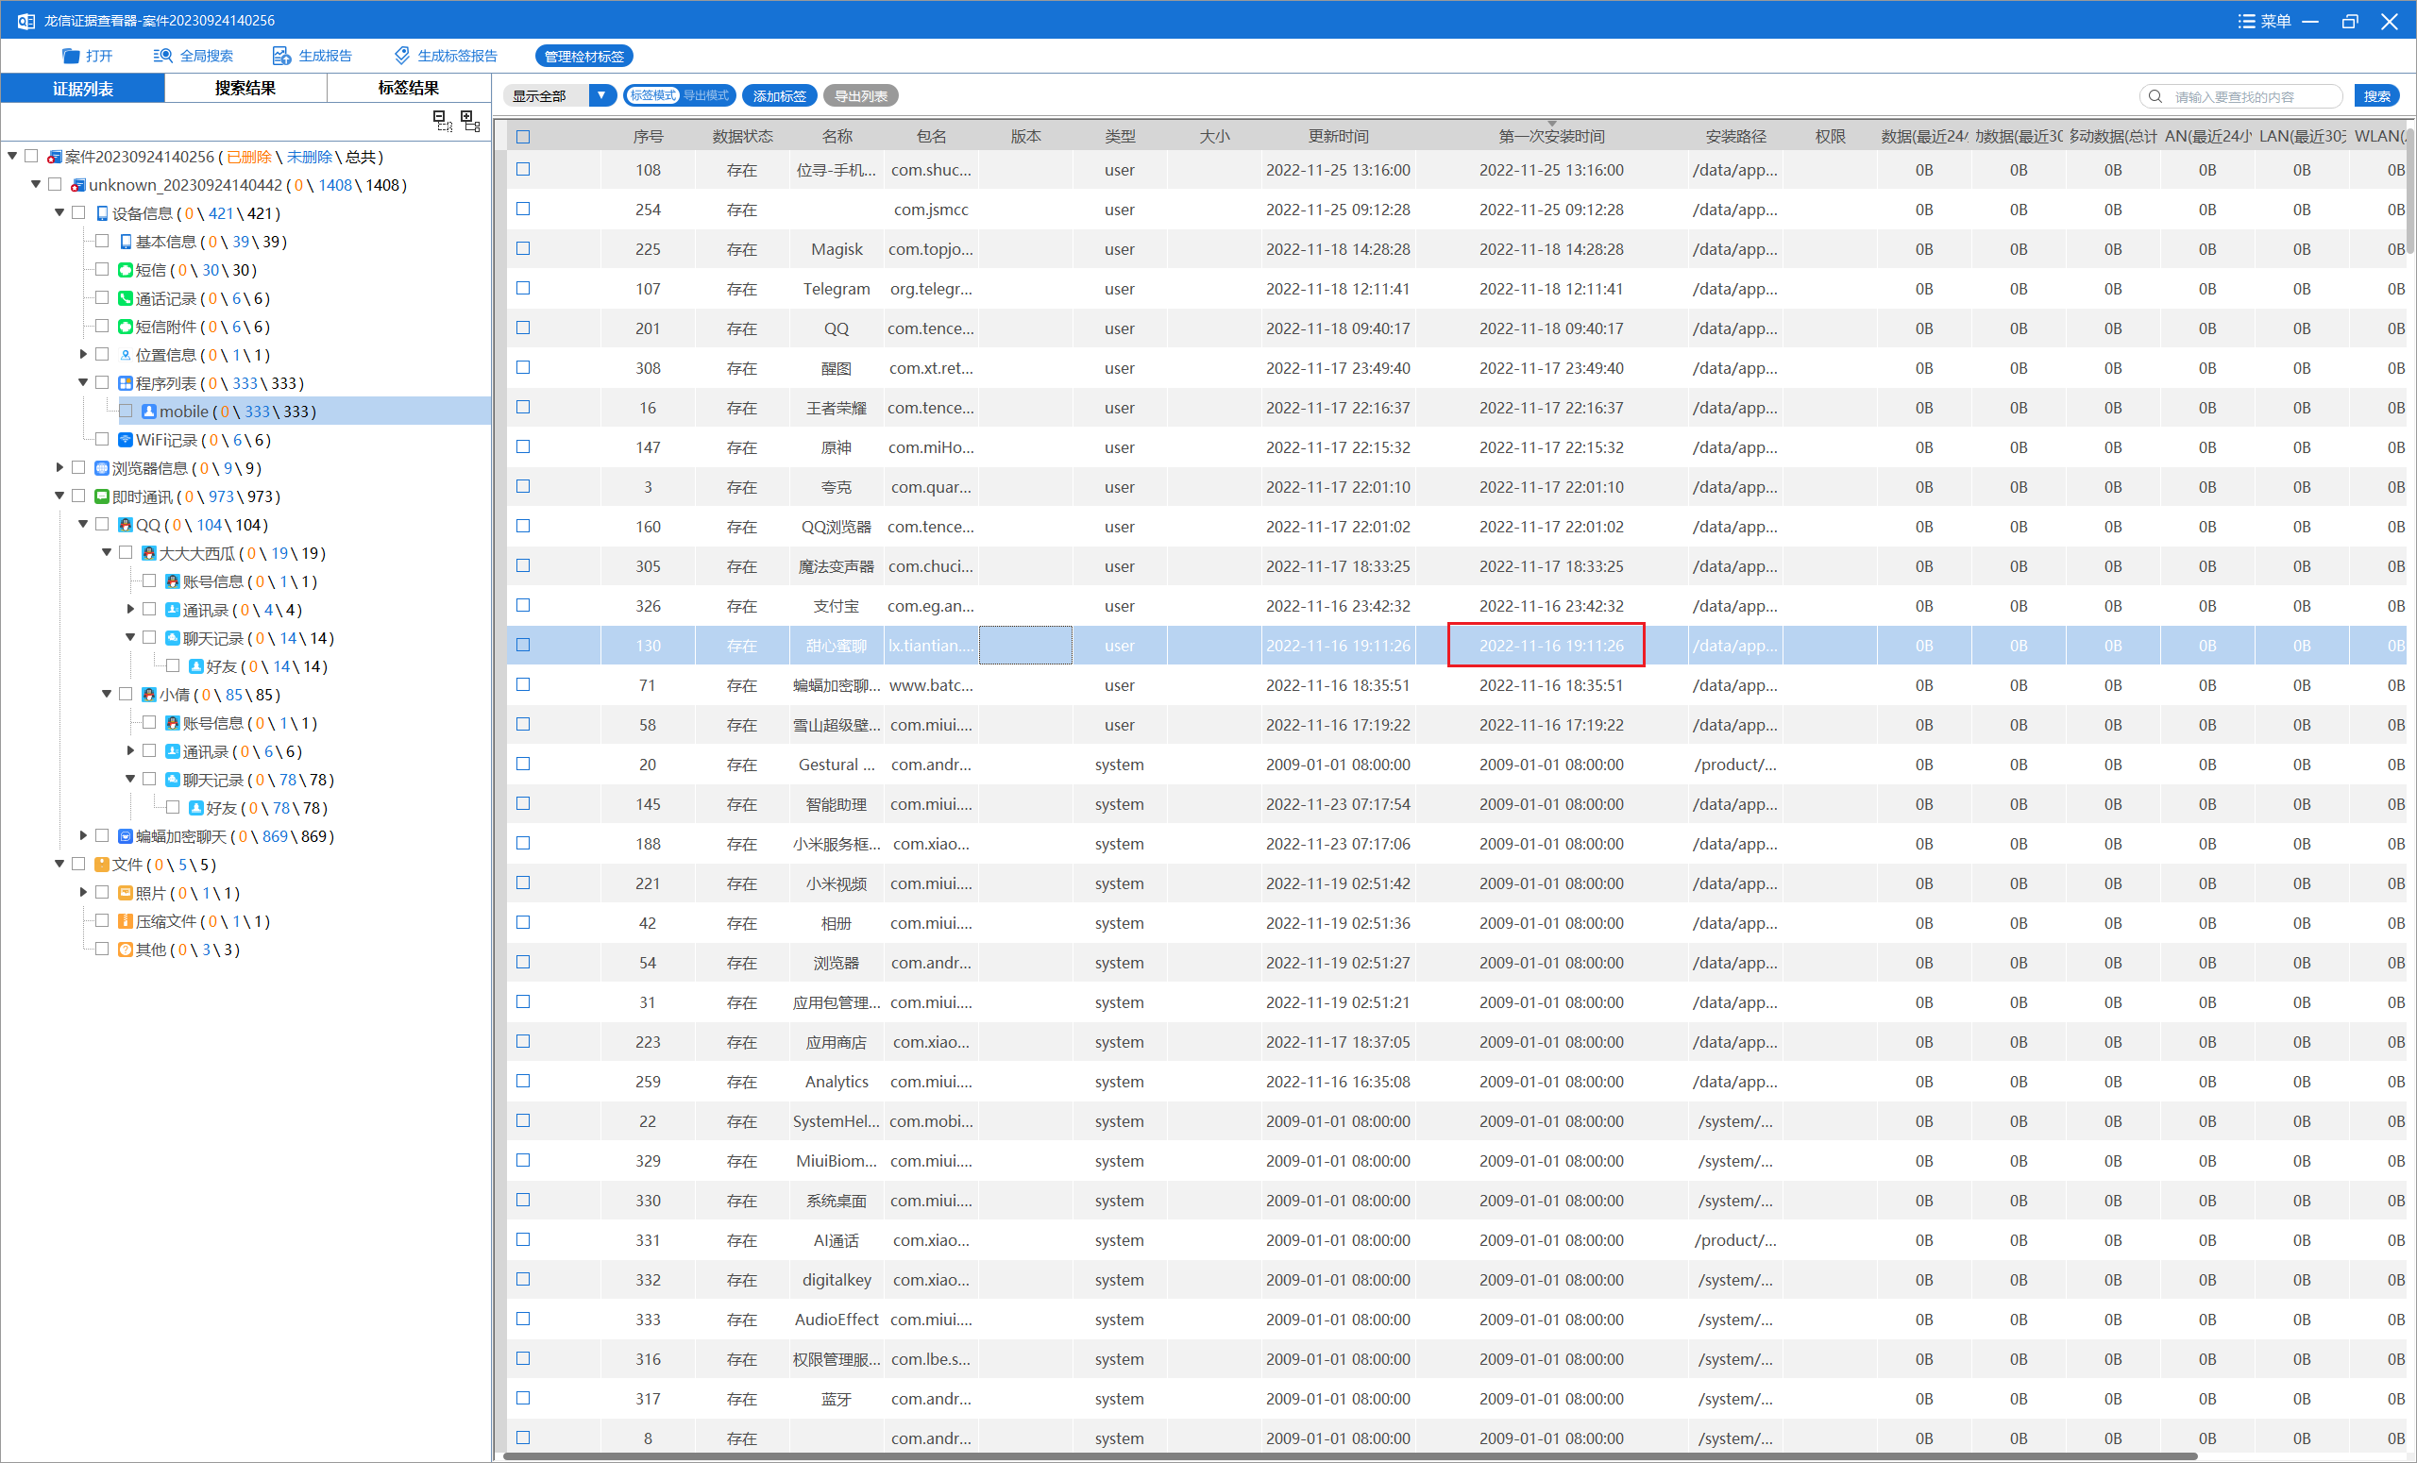The height and width of the screenshot is (1463, 2417).
Task: Click the 压缩文件 archive icon
Action: pos(126,921)
